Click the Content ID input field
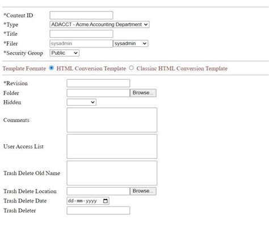269x229 pixels. [x=81, y=15]
